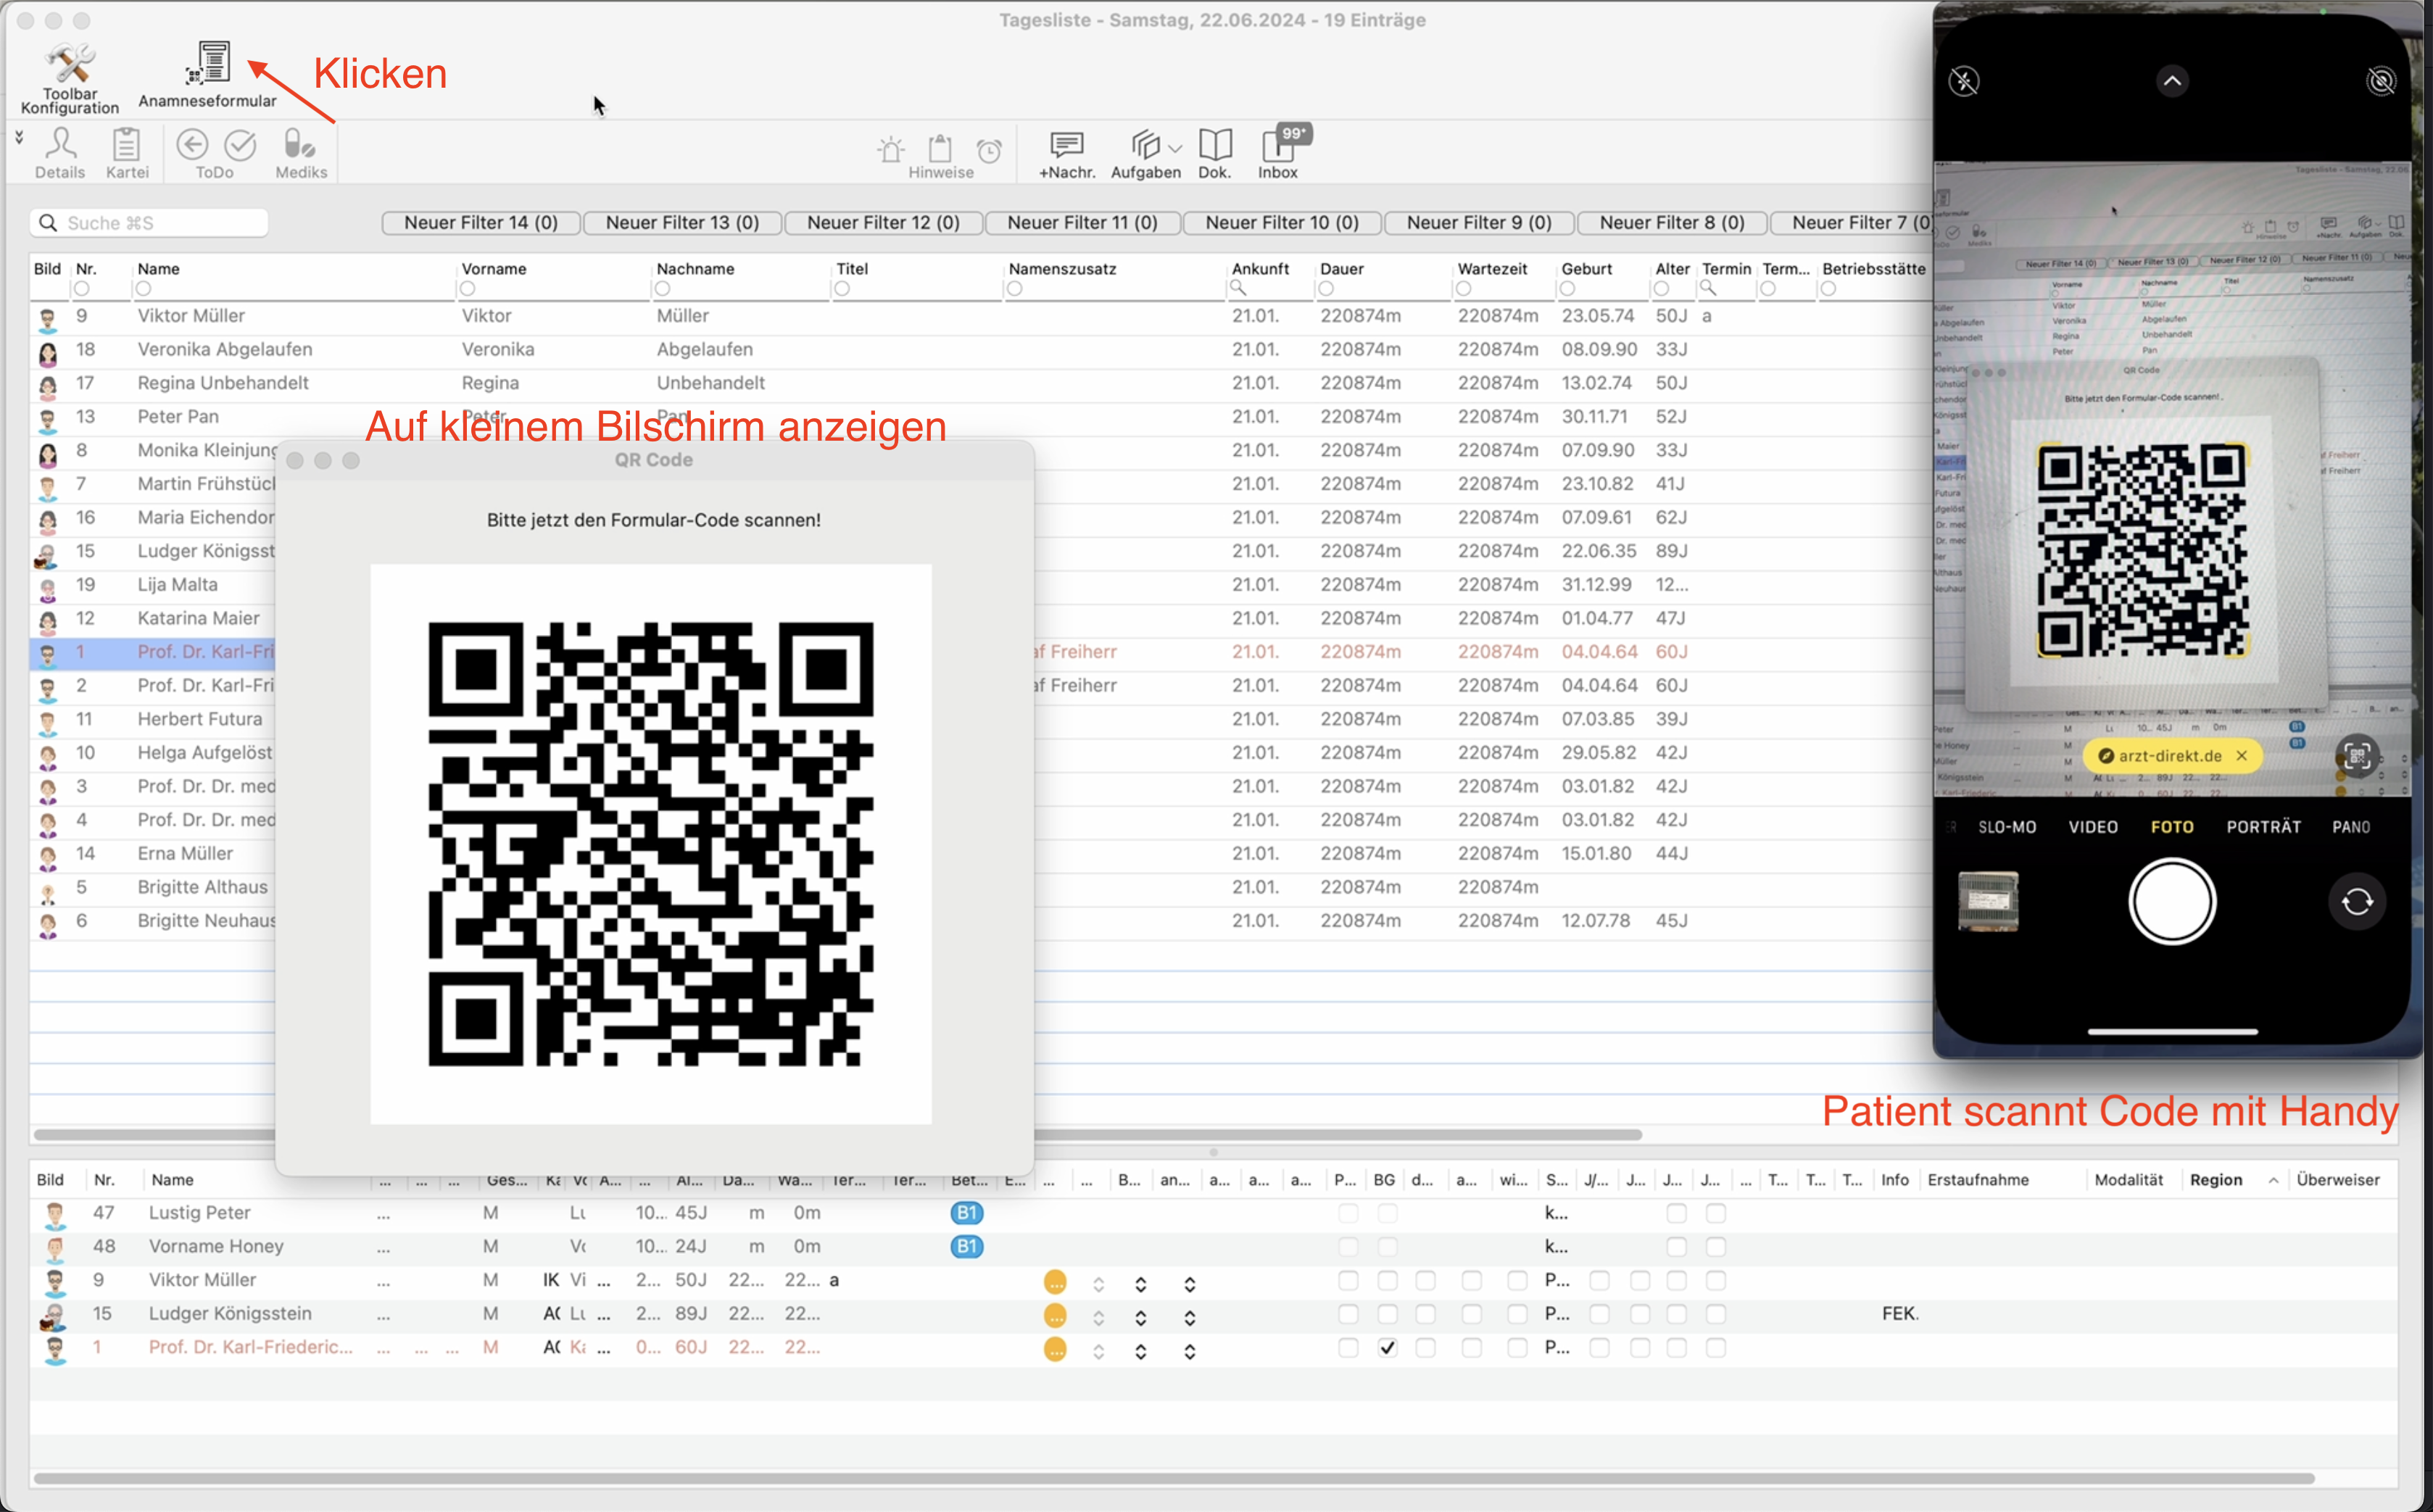2433x1512 pixels.
Task: Open the Toolbar Konfiguration tool
Action: click(69, 78)
